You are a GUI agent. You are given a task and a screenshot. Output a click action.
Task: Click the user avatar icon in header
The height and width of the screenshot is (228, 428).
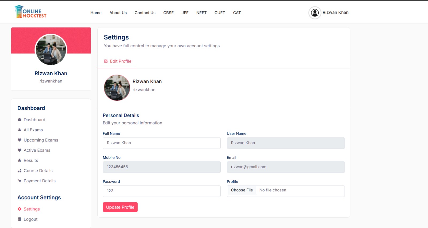(x=315, y=13)
